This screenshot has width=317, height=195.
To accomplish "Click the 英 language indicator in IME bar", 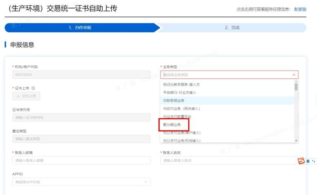I will click(x=308, y=161).
